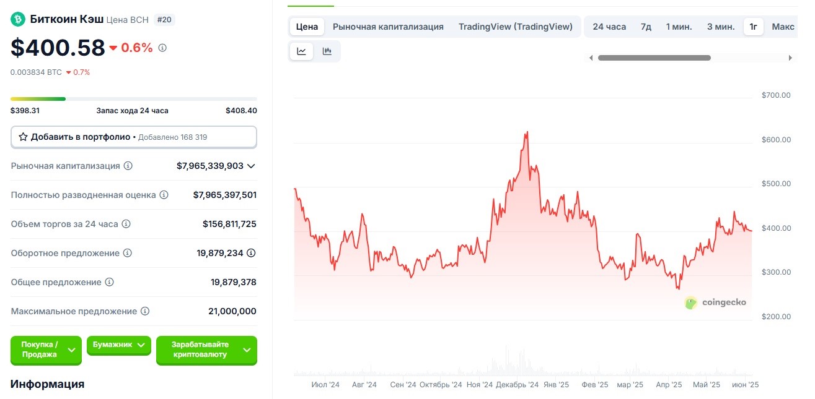
Task: Click info icon beside Полностью разводненная оценка
Action: point(164,195)
